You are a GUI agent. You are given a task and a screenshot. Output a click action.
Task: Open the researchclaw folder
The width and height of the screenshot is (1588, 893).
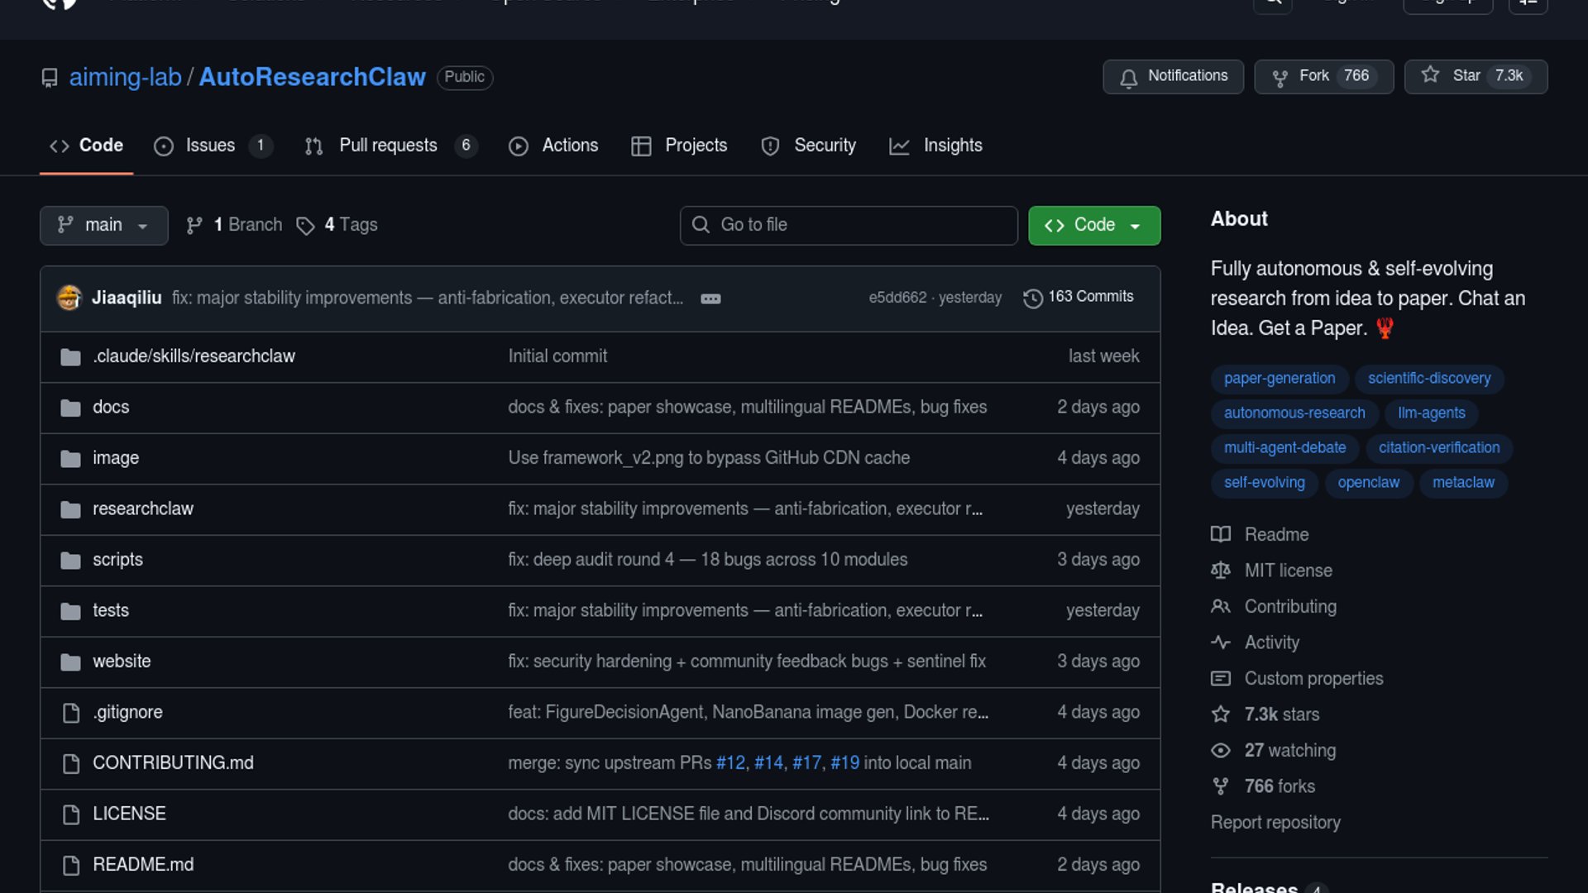(x=143, y=509)
